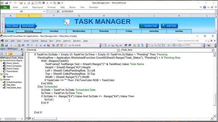Open Object Browser icon in VBA toolbar

click(x=61, y=45)
